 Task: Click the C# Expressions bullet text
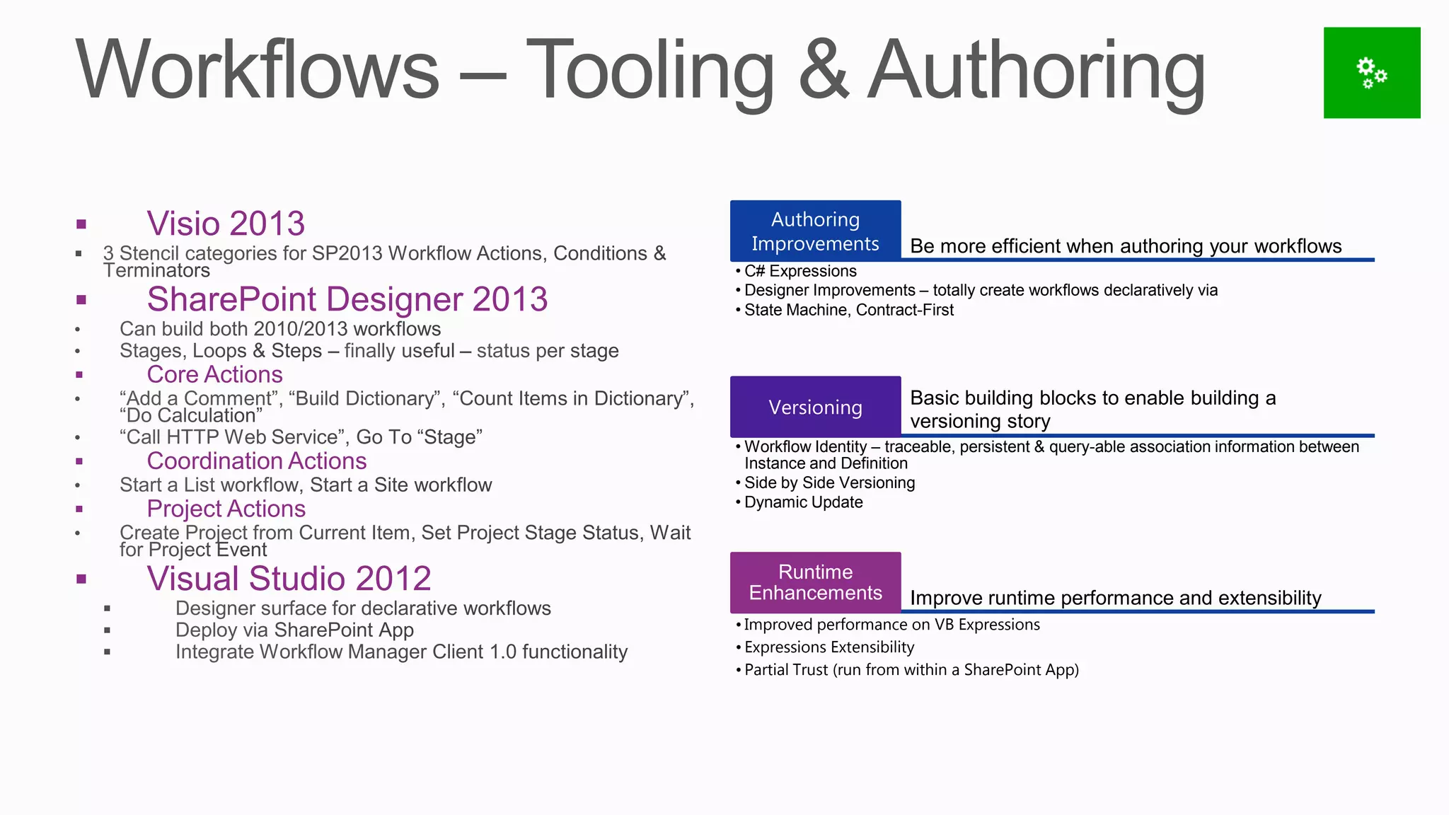(x=799, y=271)
